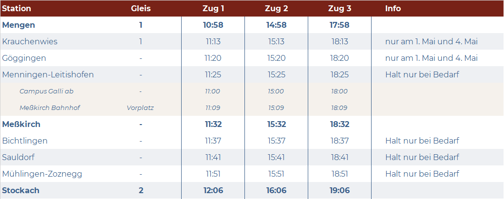Select the Info column header

(x=393, y=9)
